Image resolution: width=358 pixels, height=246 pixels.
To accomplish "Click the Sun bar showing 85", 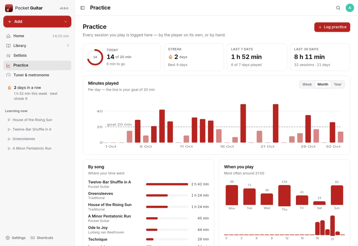I will (x=337, y=195).
